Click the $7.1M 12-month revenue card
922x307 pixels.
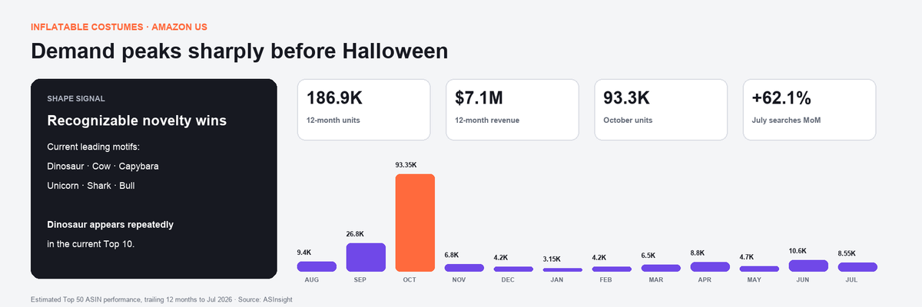tap(512, 110)
